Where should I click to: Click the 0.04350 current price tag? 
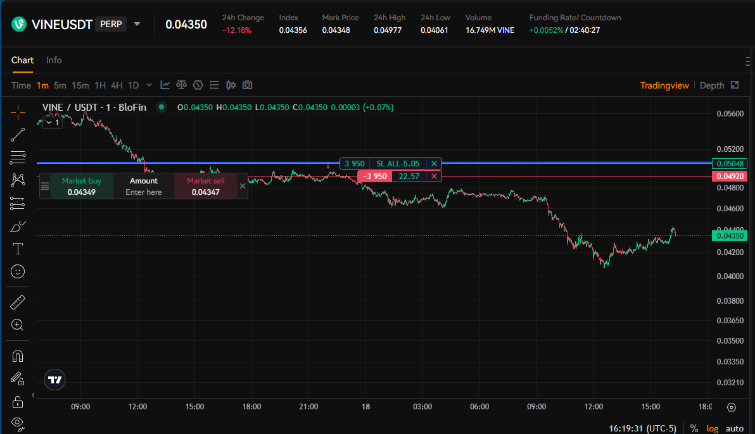pos(730,236)
